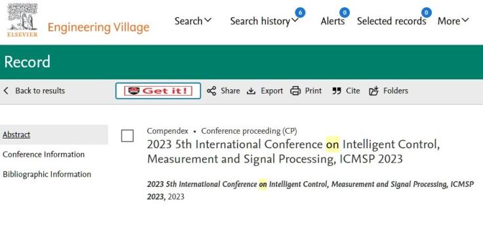Open the Alerts page
Image resolution: width=483 pixels, height=248 pixels.
click(333, 21)
